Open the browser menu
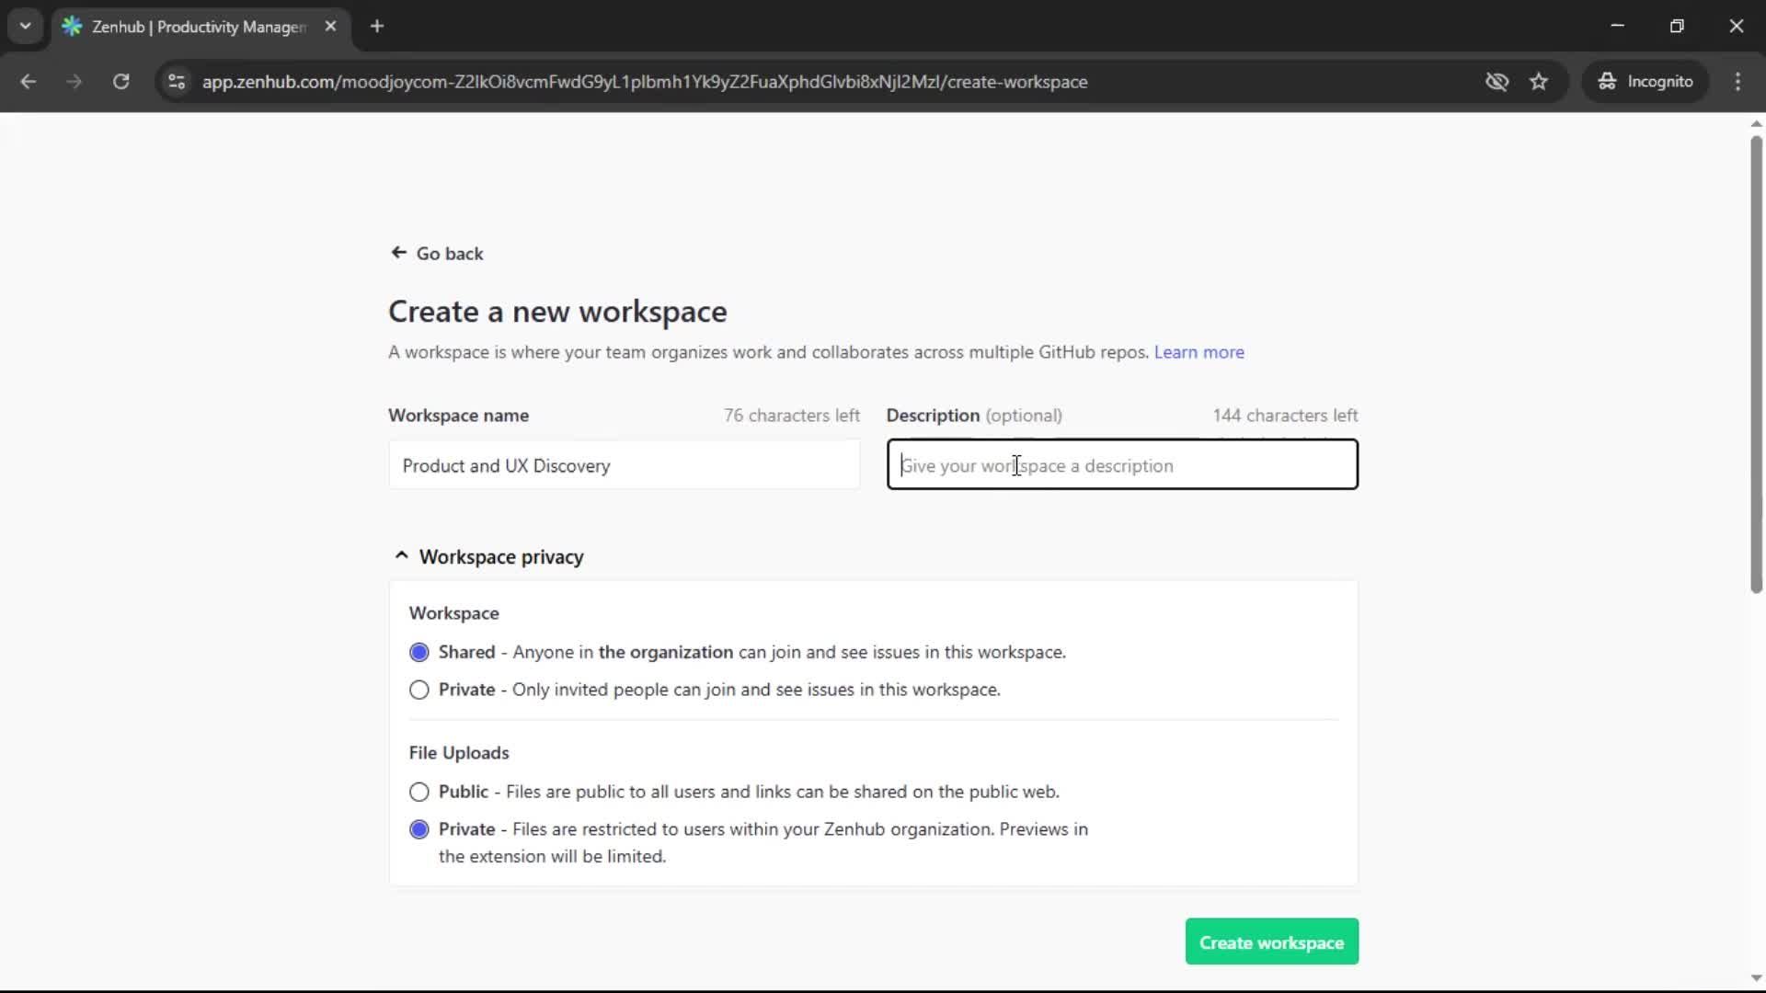 (1738, 81)
